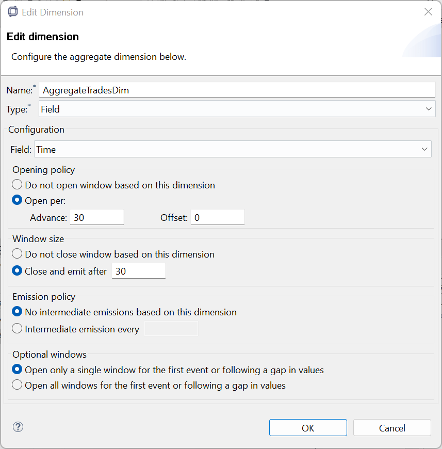Choose 'Open all windows' radio option
The width and height of the screenshot is (442, 449).
18,385
